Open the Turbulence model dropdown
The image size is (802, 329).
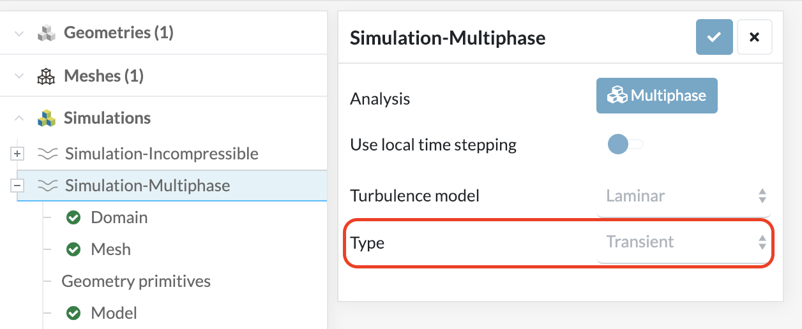pyautogui.click(x=683, y=196)
